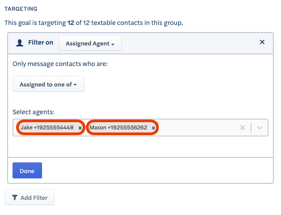Focus the empty agents input area
The image size is (281, 215).
(x=198, y=128)
